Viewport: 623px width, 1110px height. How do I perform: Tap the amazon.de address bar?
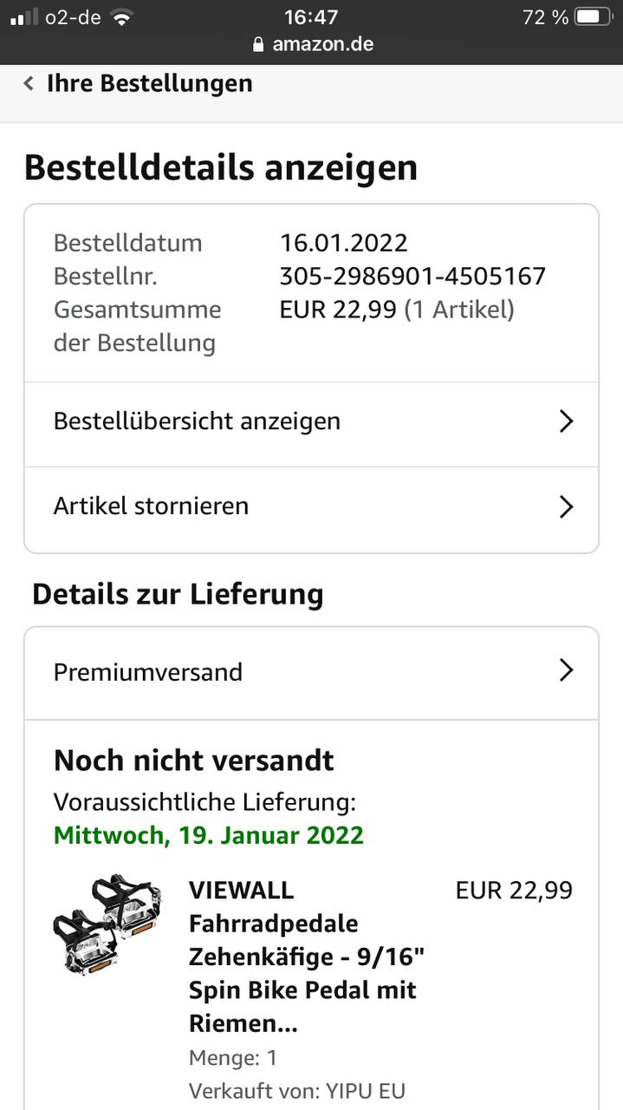tap(313, 44)
